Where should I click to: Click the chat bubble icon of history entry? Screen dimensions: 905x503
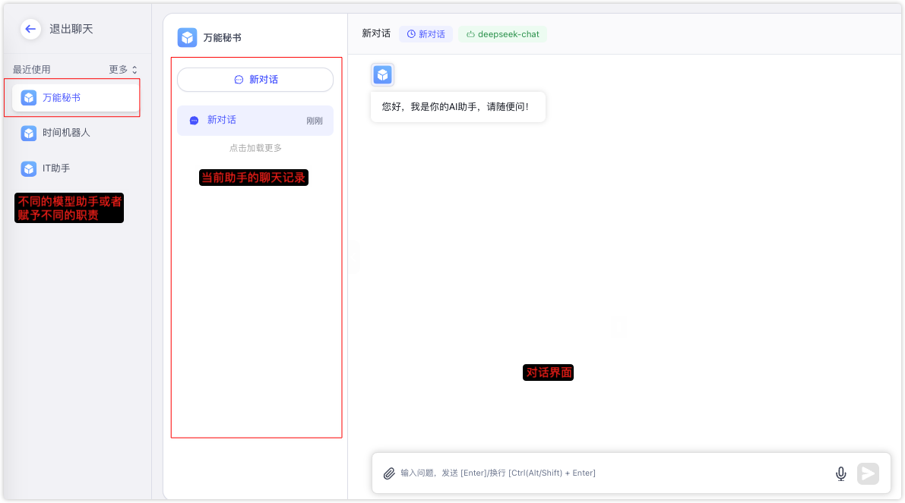coord(194,121)
